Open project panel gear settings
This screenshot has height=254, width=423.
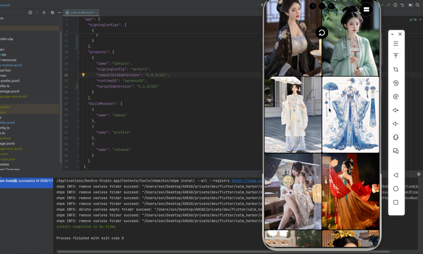pyautogui.click(x=52, y=13)
